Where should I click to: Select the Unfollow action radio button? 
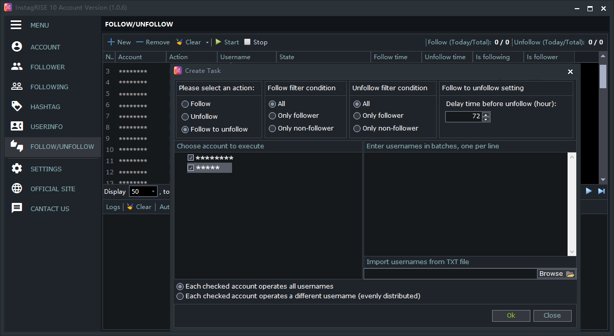tap(185, 117)
